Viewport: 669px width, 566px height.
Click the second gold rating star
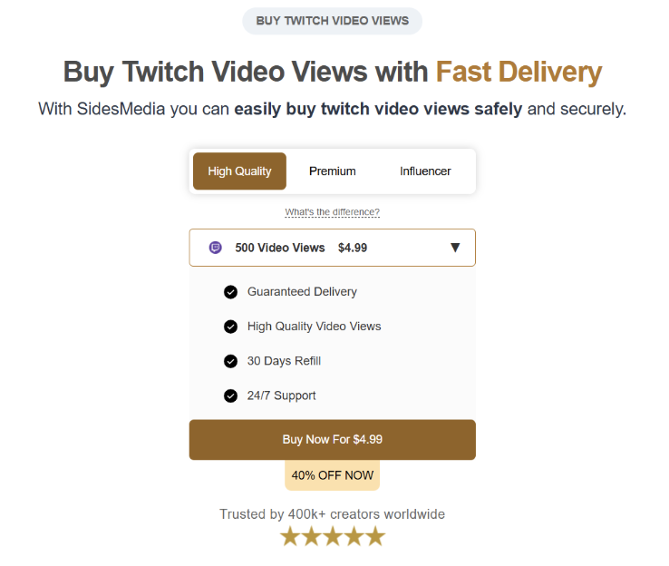pos(311,537)
